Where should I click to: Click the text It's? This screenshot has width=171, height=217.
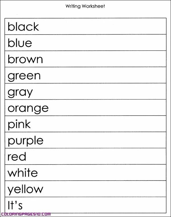[x=15, y=205]
